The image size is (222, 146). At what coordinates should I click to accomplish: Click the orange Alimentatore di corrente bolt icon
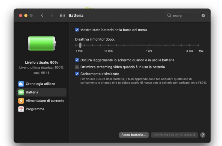click(x=21, y=101)
